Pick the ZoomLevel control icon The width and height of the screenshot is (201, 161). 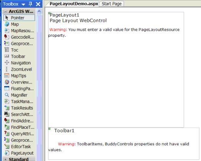click(7, 69)
